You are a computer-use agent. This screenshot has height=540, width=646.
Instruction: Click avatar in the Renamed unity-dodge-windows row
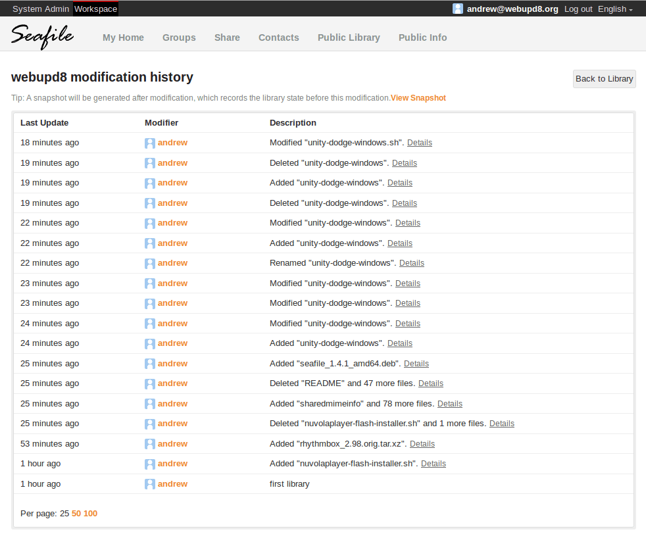(x=150, y=264)
